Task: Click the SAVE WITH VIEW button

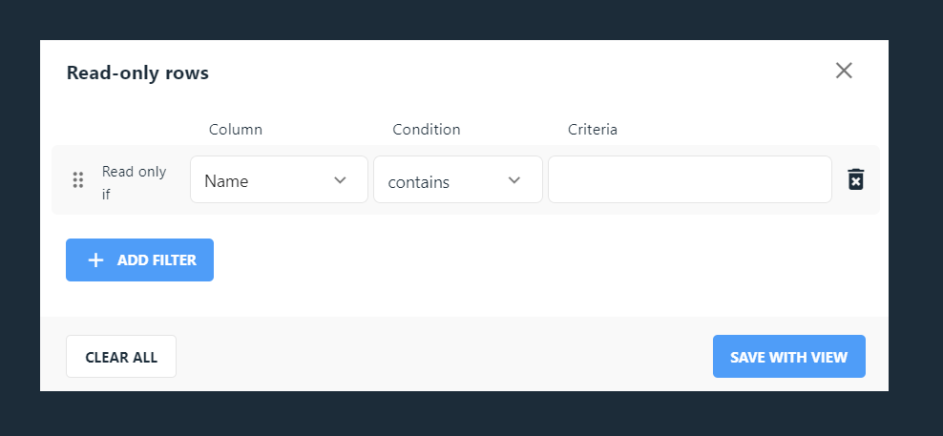Action: [789, 357]
